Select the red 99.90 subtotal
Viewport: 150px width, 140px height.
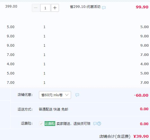(x=142, y=7)
